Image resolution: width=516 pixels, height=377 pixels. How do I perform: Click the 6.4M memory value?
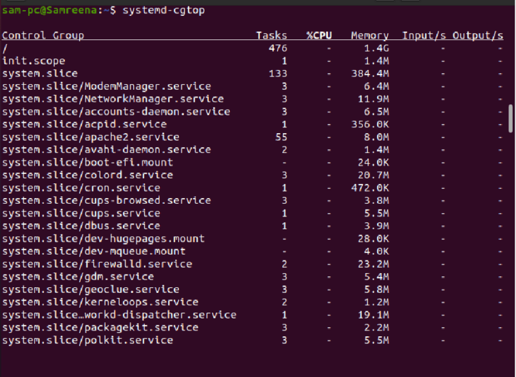tap(376, 87)
